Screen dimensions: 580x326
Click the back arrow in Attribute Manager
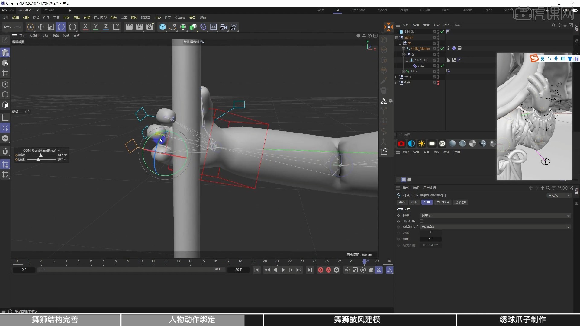click(531, 188)
